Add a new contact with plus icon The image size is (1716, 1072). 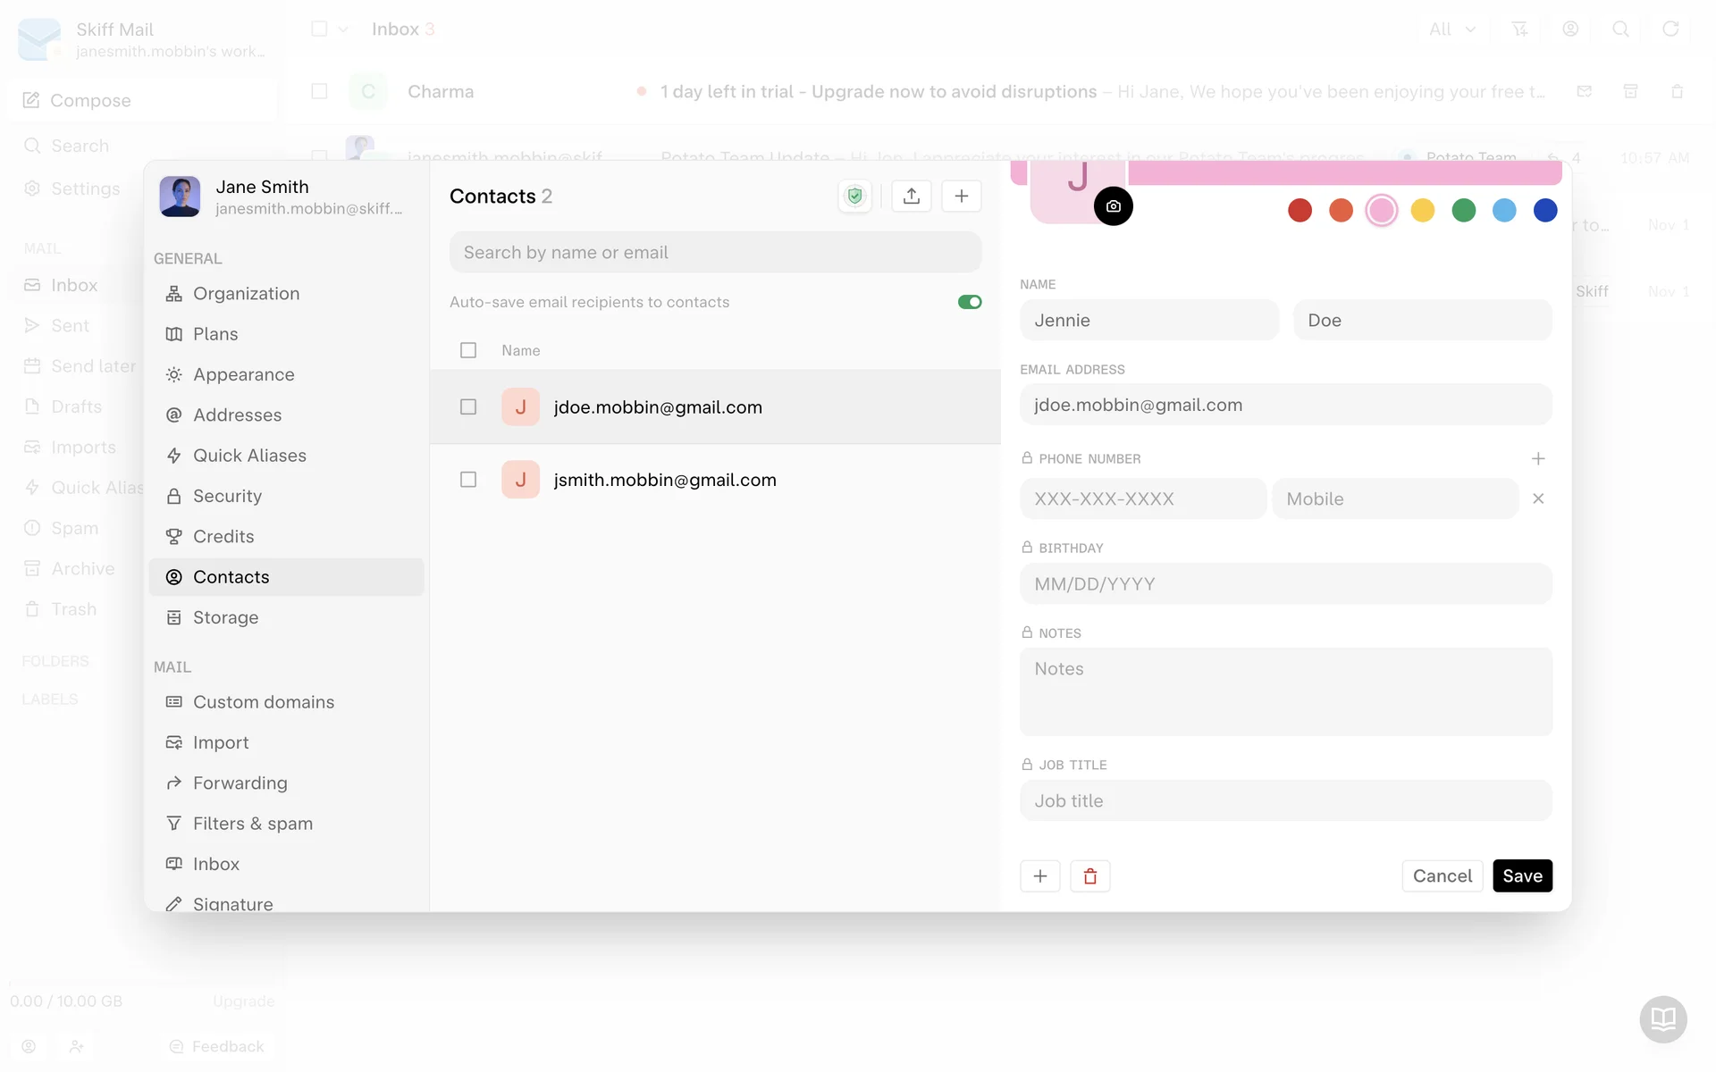(961, 197)
